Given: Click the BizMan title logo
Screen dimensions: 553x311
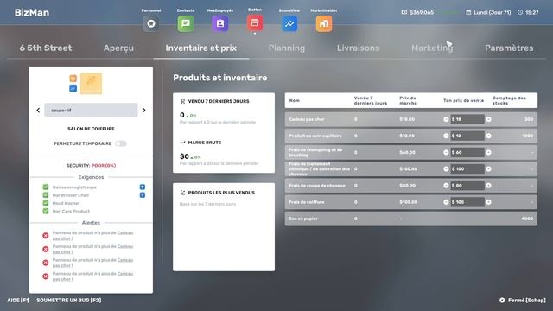Looking at the screenshot, I should (32, 13).
